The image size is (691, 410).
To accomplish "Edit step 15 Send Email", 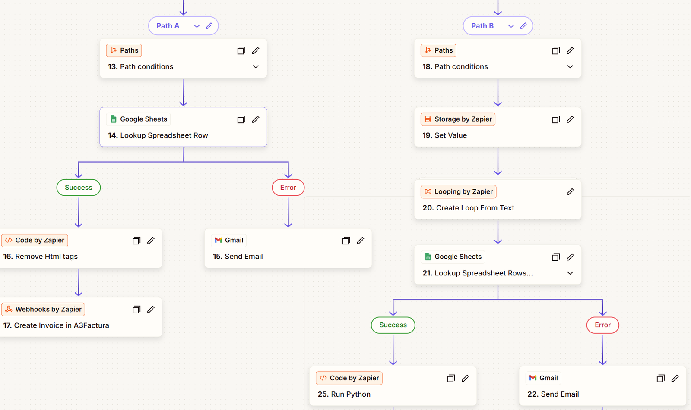I will tap(361, 241).
